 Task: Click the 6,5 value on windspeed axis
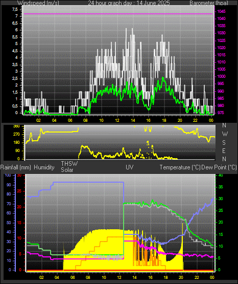15,23
